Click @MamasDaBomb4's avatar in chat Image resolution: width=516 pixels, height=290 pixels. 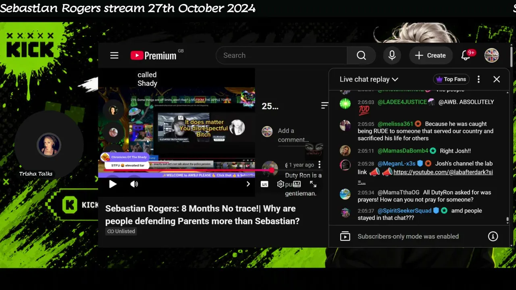pos(345,151)
